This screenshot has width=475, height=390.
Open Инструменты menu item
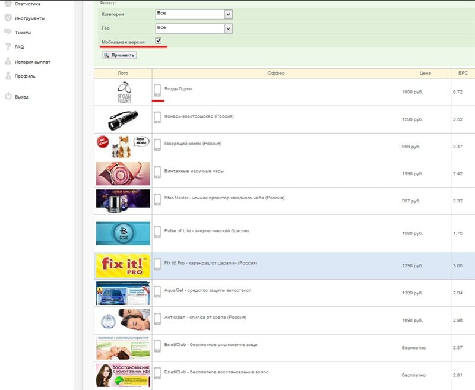[30, 18]
